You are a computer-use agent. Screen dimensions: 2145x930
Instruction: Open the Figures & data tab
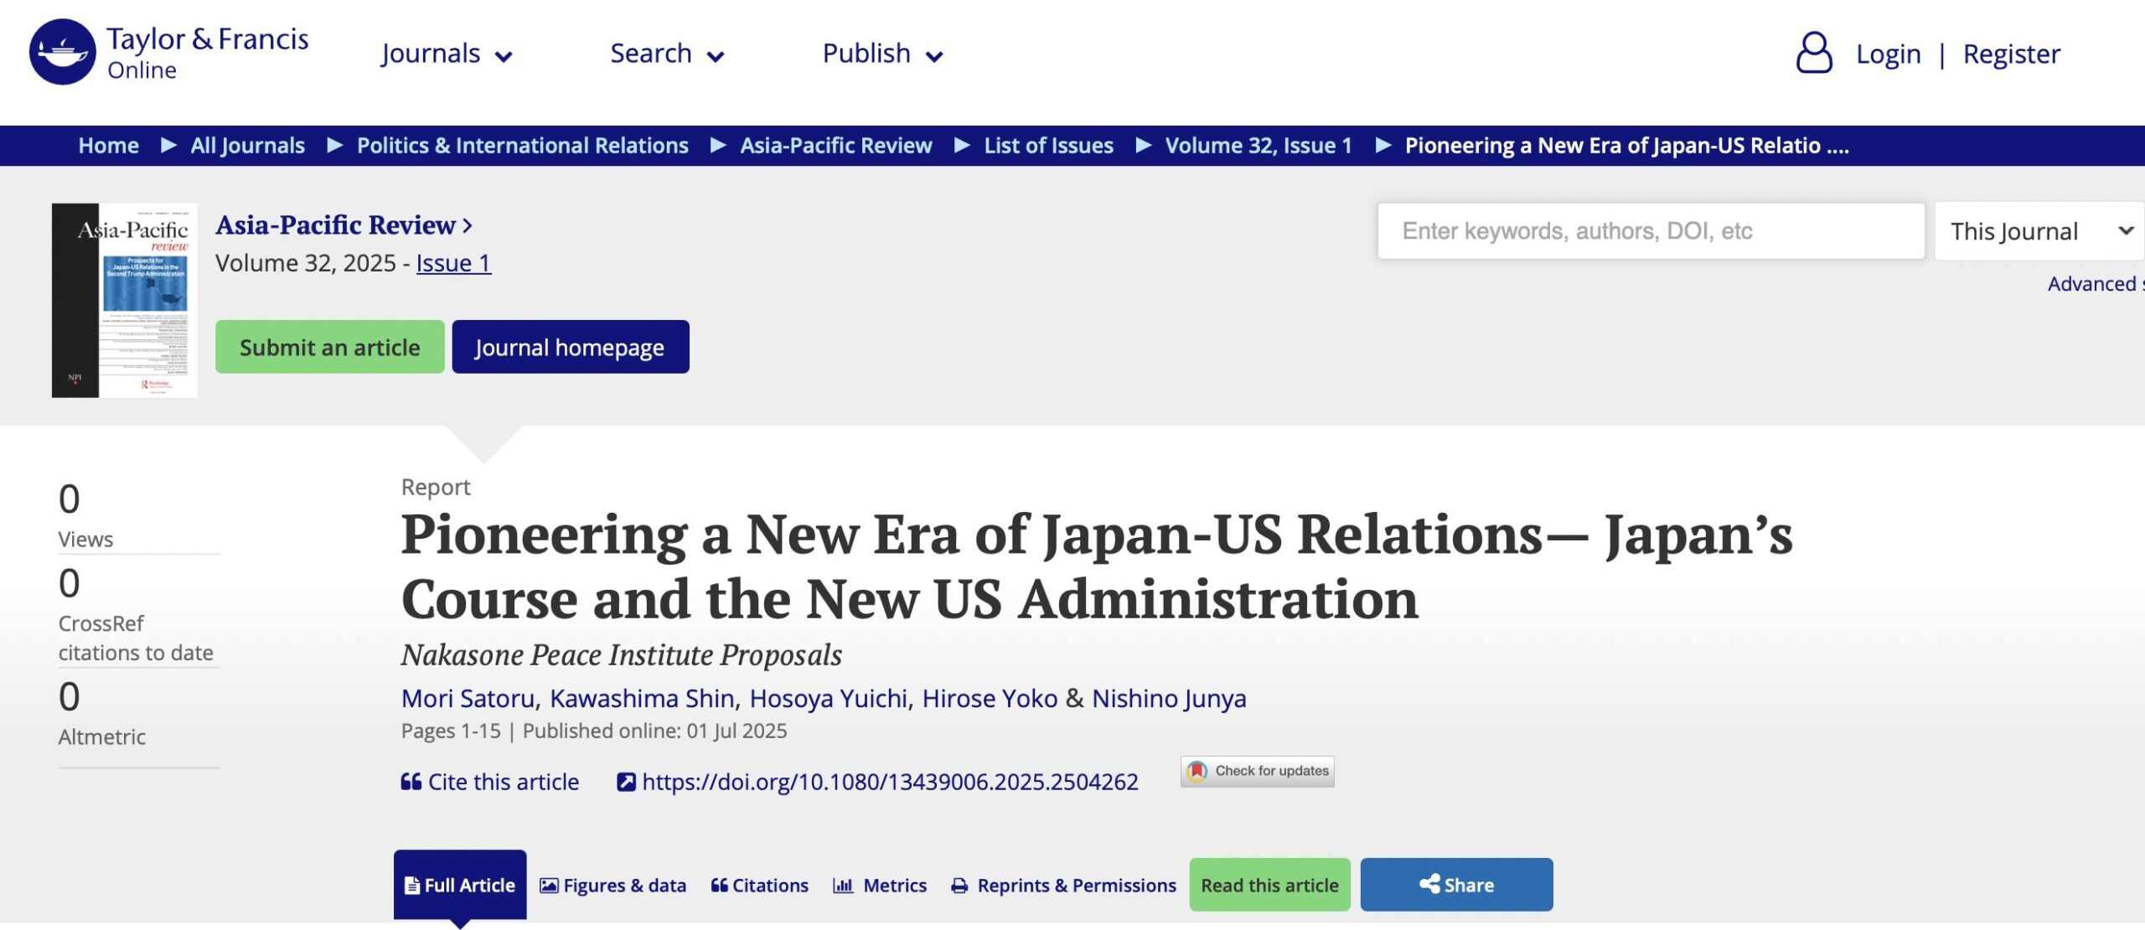click(613, 886)
